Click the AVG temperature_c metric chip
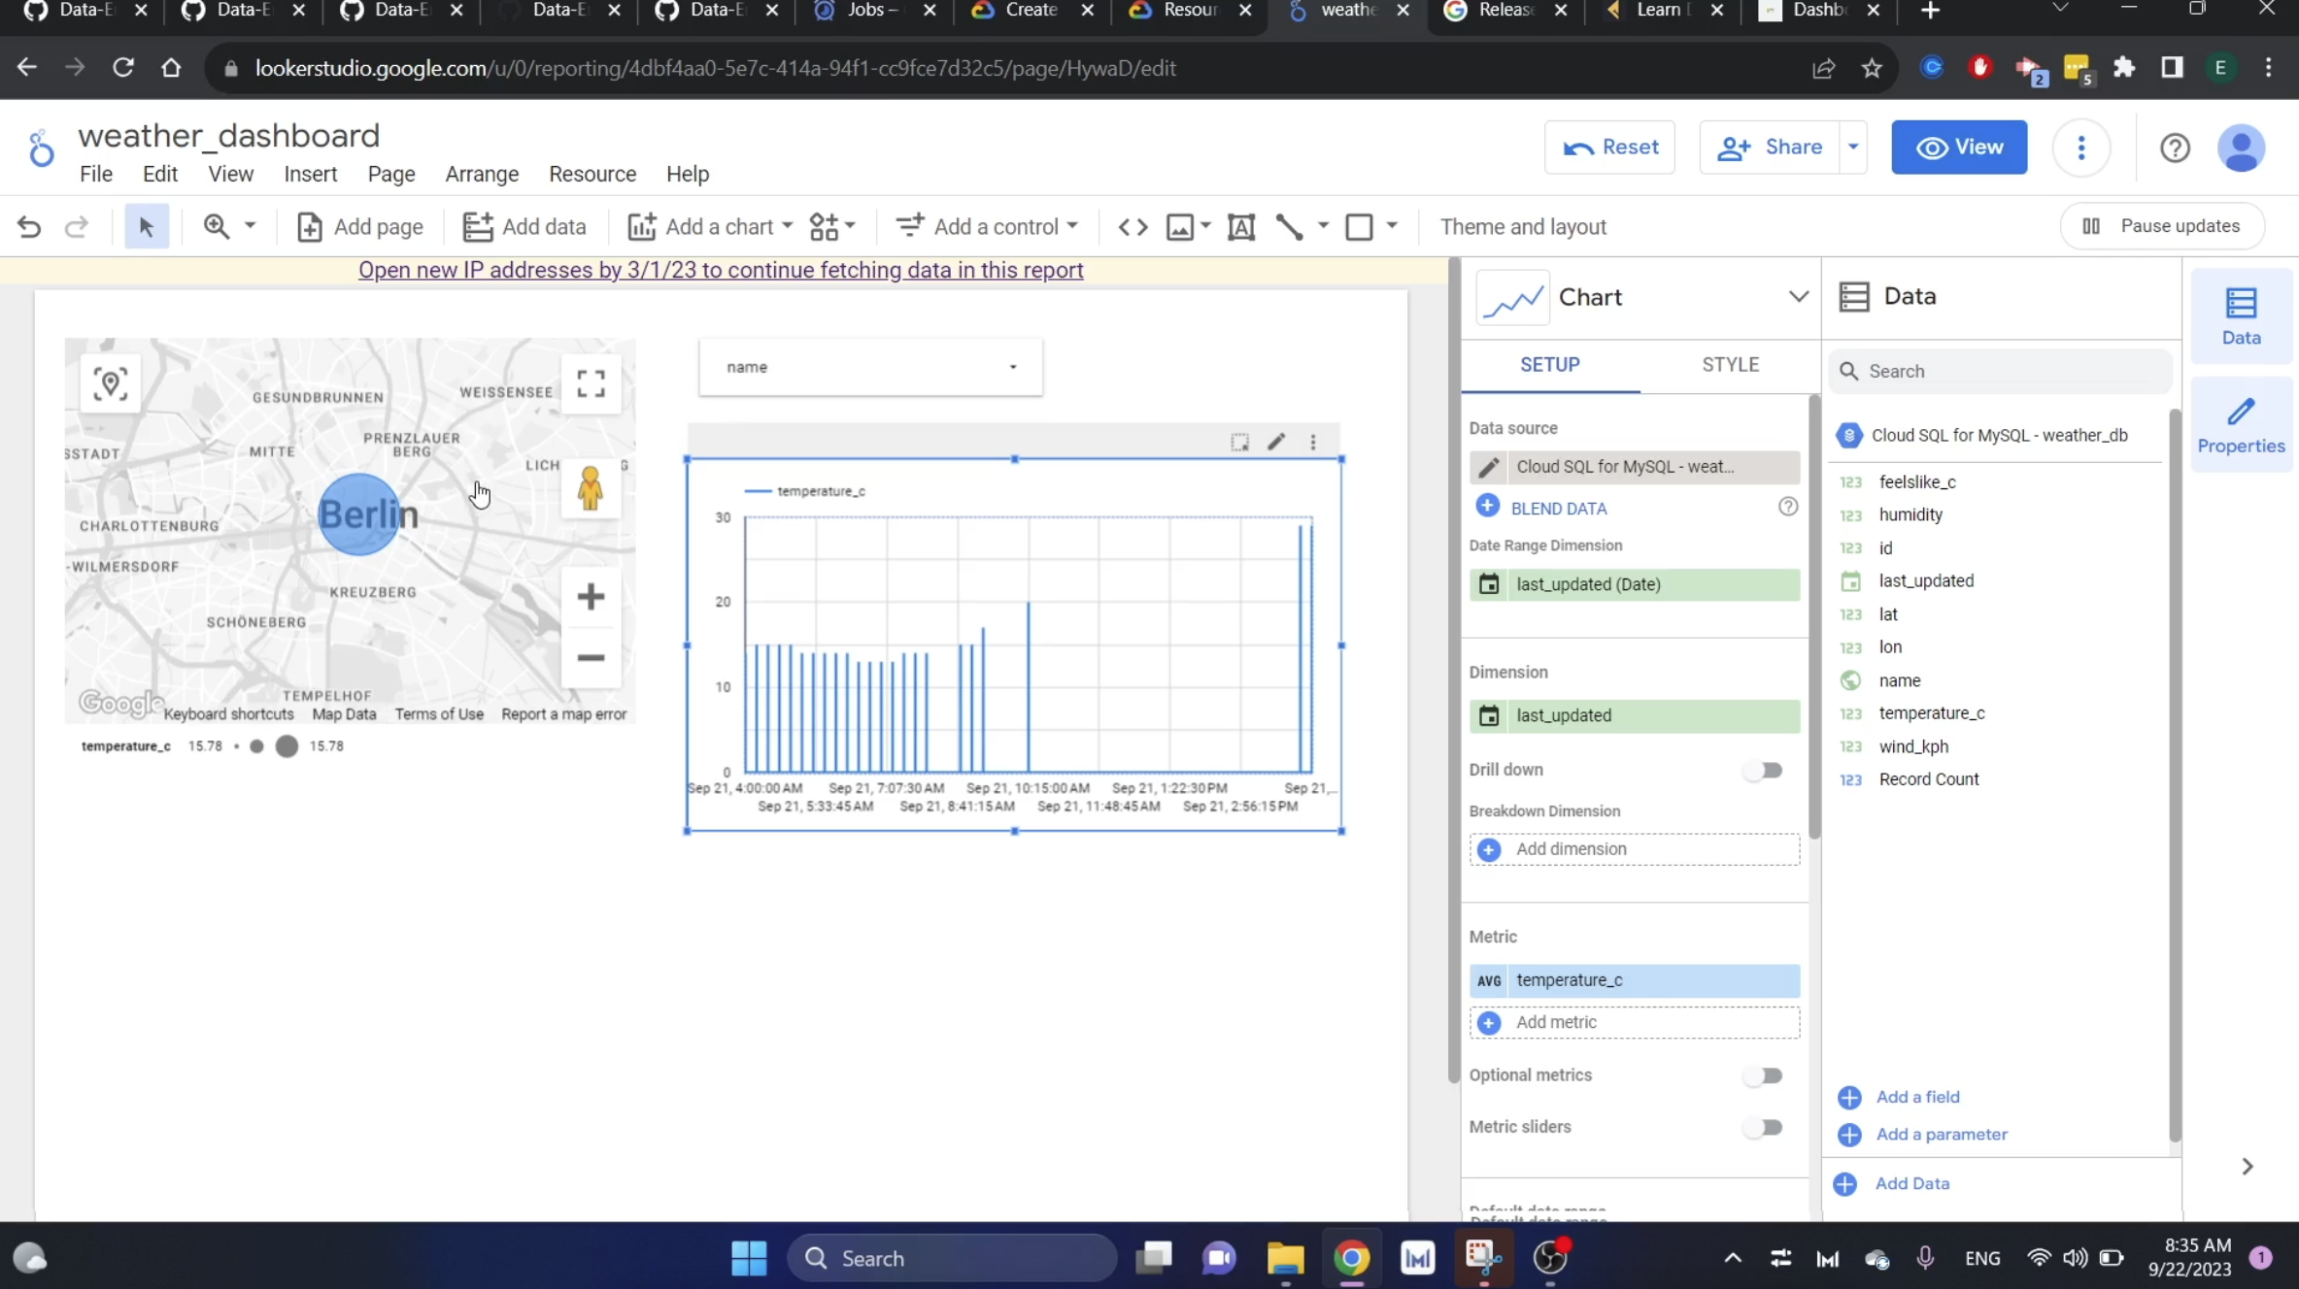 click(x=1634, y=980)
